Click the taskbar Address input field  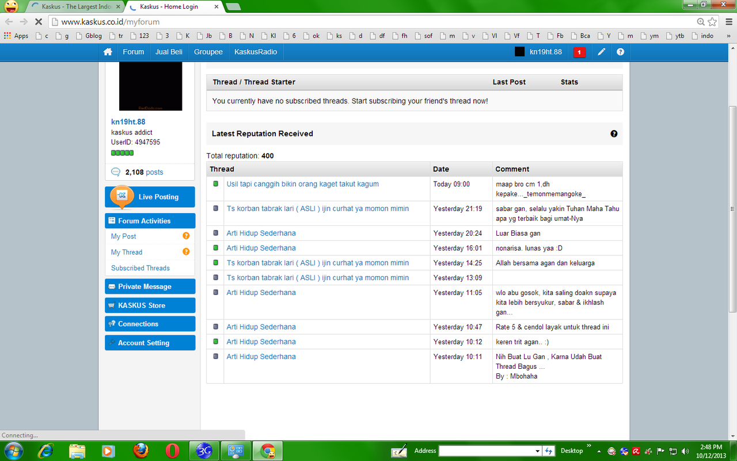pos(486,451)
